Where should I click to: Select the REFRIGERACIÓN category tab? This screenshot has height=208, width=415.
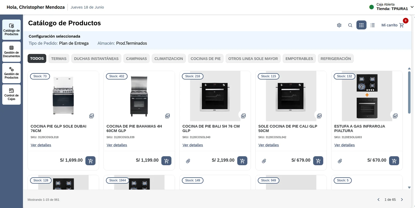click(336, 59)
